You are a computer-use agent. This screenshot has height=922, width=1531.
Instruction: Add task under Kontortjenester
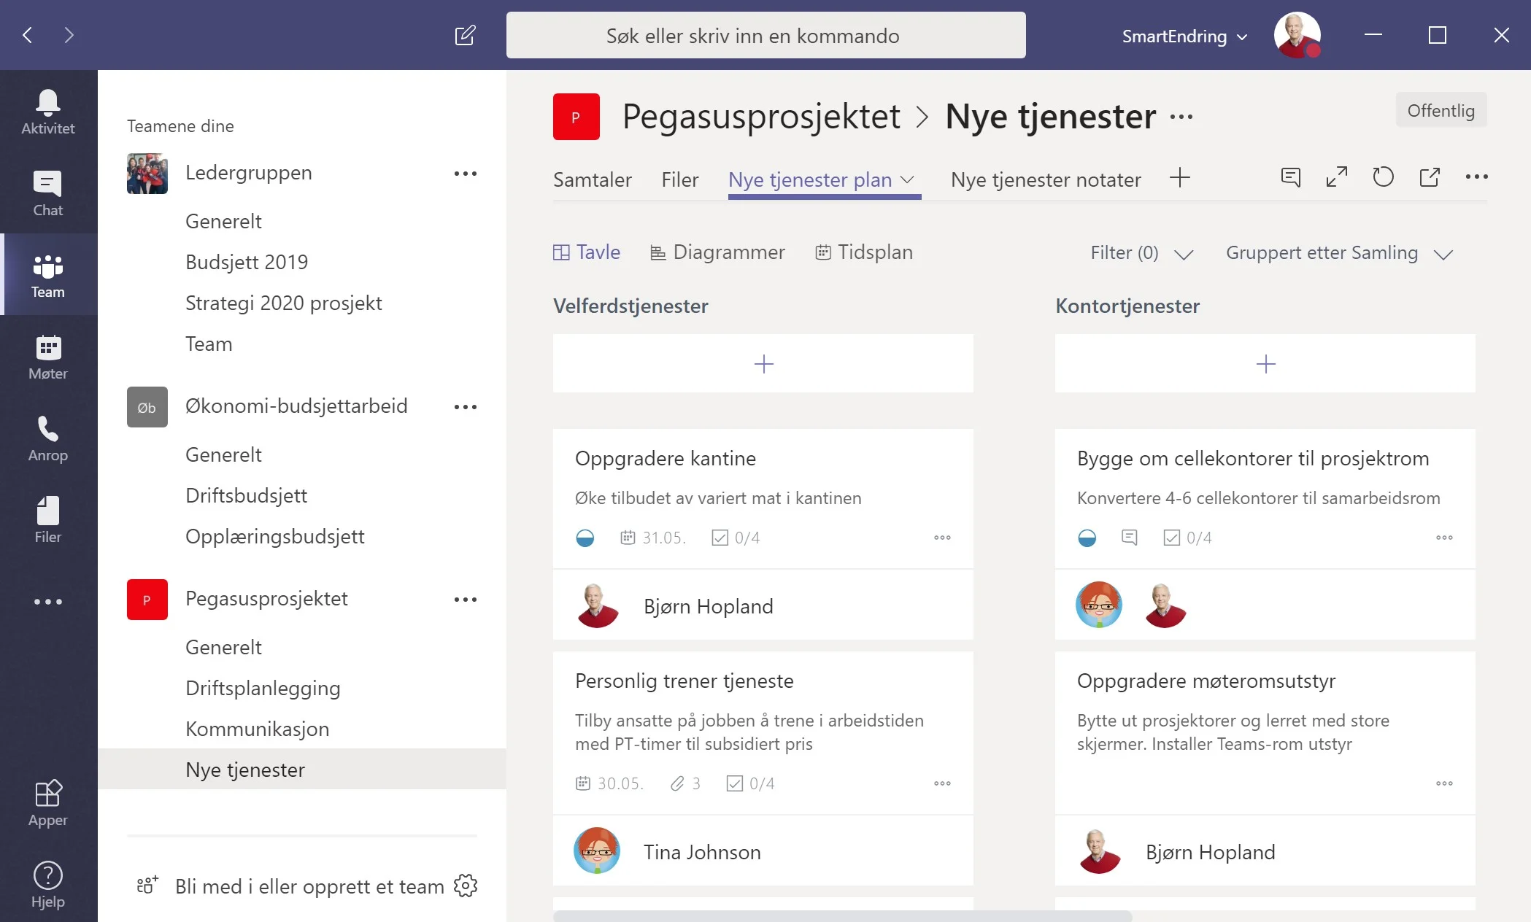coord(1265,363)
